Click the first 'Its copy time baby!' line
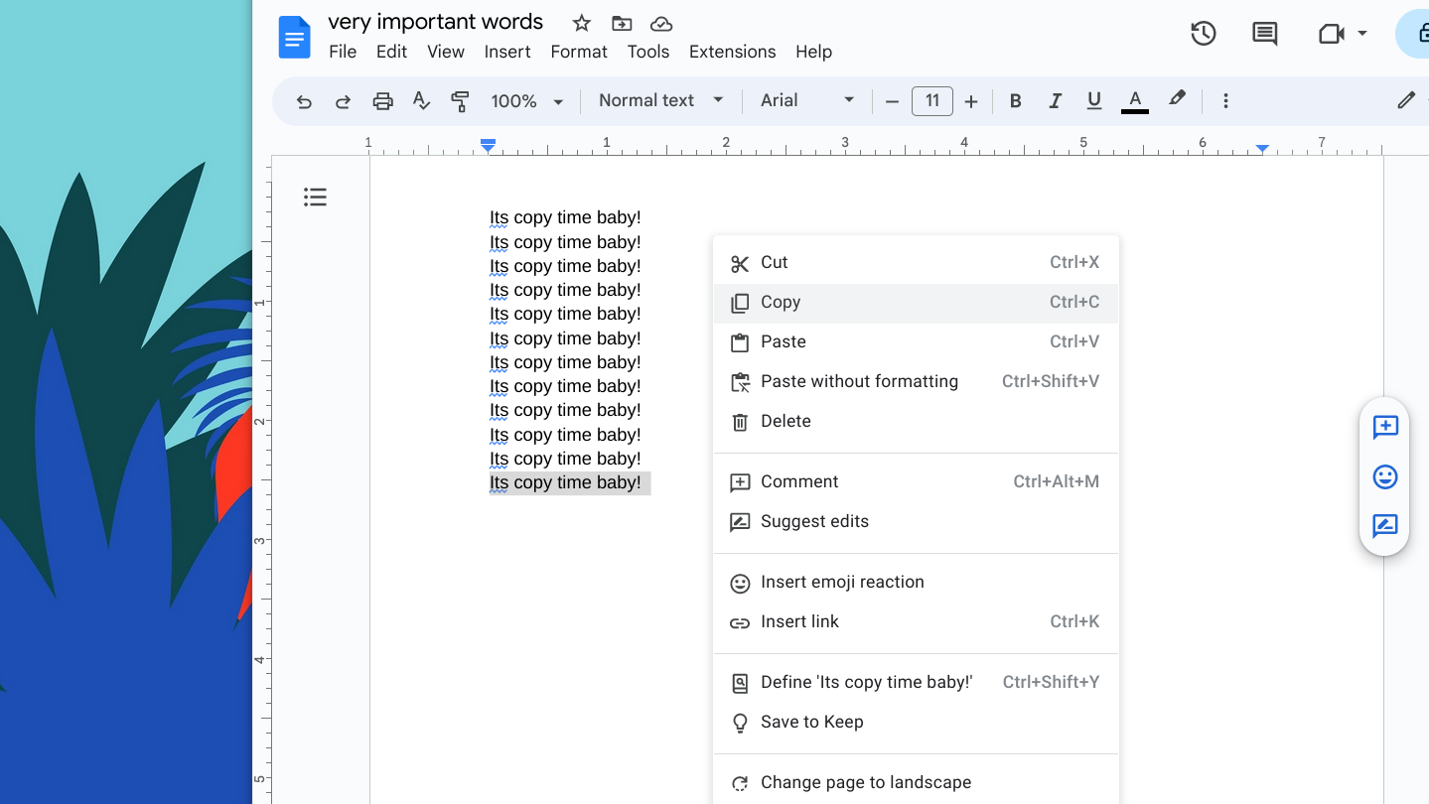Image resolution: width=1429 pixels, height=804 pixels. click(x=565, y=217)
